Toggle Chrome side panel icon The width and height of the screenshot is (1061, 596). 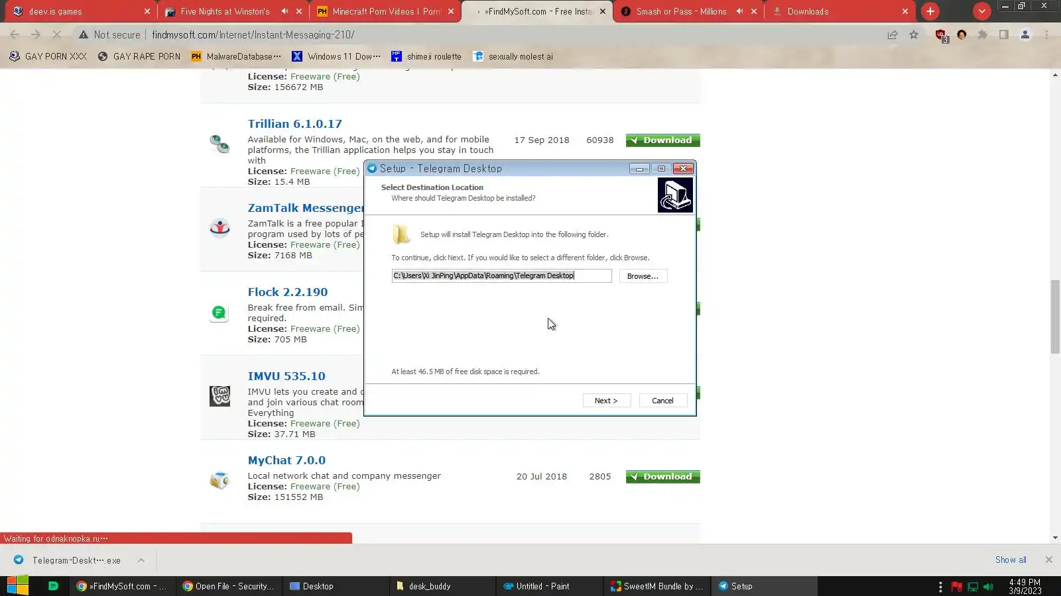click(1004, 34)
